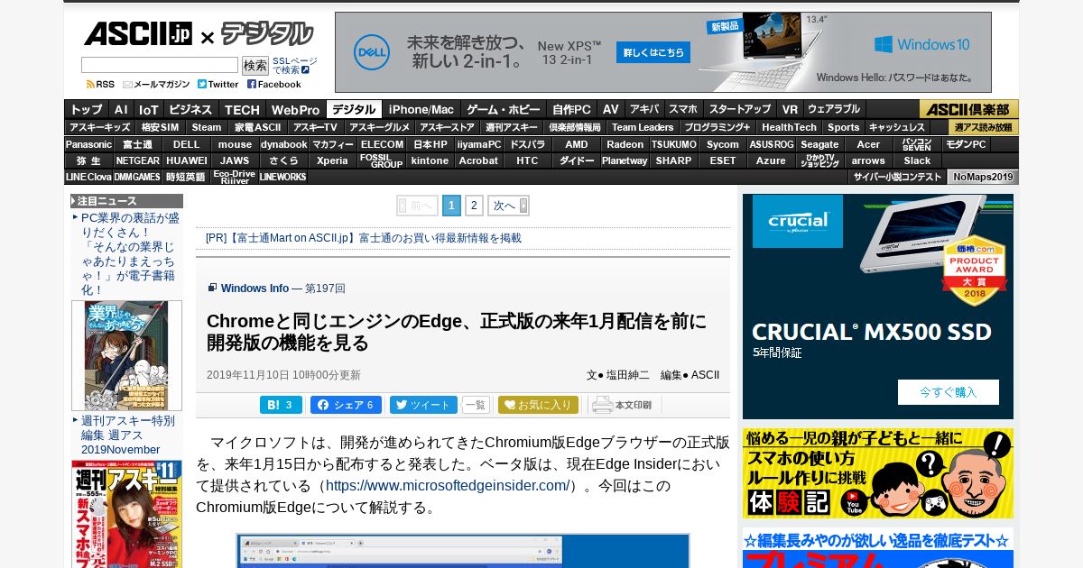Click the Windows 10 logo in banner
The width and height of the screenshot is (1083, 568).
tap(921, 44)
